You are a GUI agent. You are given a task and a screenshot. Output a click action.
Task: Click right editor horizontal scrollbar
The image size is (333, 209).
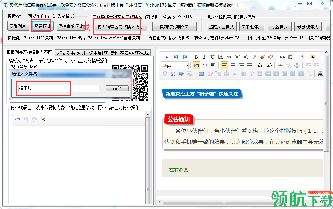tap(224, 202)
